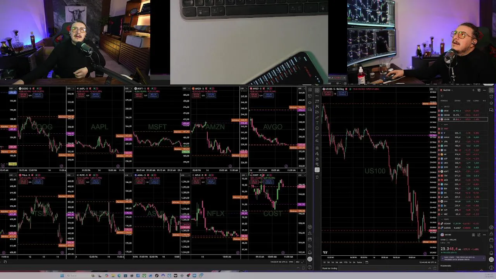Open US100 chart time-axis settings gear
Image resolution: width=496 pixels, height=279 pixels.
pos(433,258)
